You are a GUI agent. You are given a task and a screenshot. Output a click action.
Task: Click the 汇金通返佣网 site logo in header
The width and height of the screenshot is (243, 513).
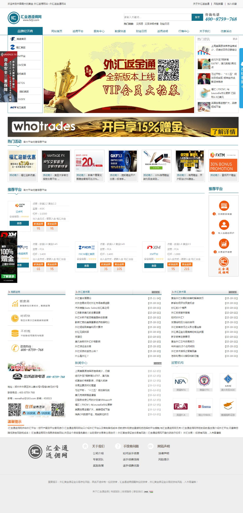(25, 18)
